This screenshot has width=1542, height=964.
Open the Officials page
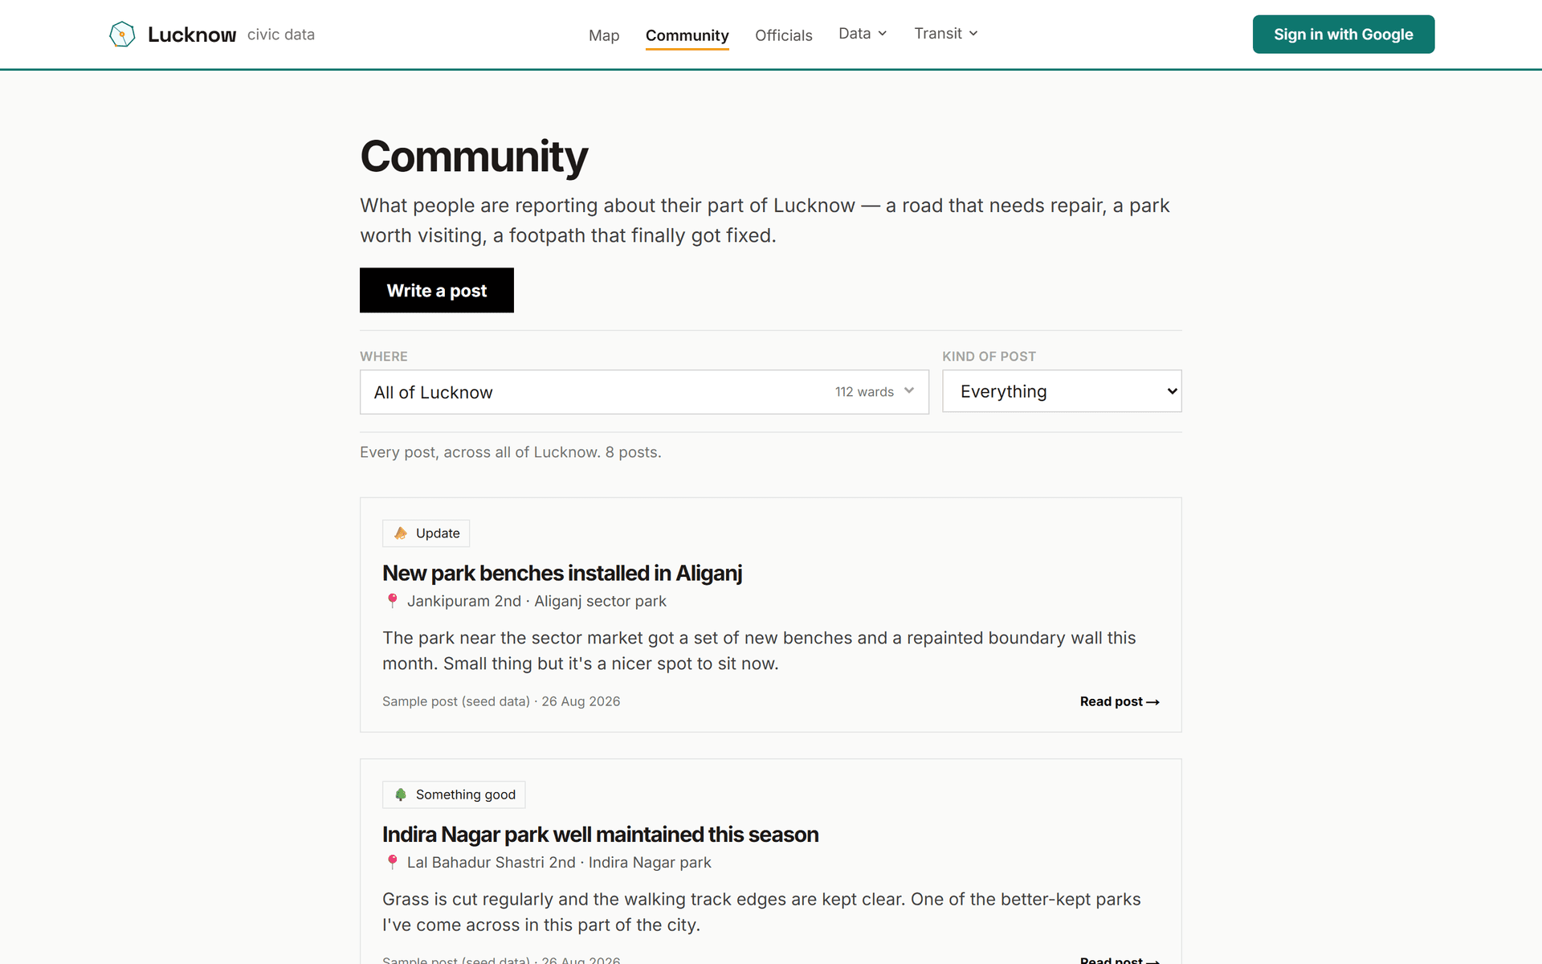(x=784, y=35)
